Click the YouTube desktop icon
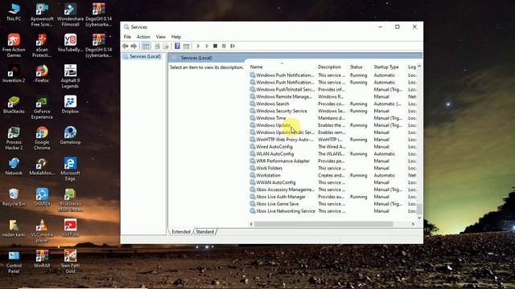Image resolution: width=515 pixels, height=289 pixels. (70, 228)
